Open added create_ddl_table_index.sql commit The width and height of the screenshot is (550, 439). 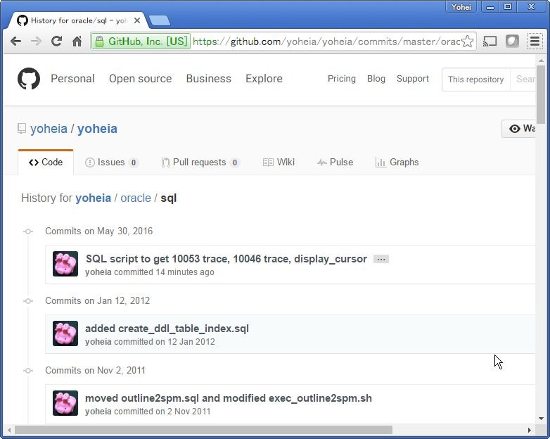167,329
